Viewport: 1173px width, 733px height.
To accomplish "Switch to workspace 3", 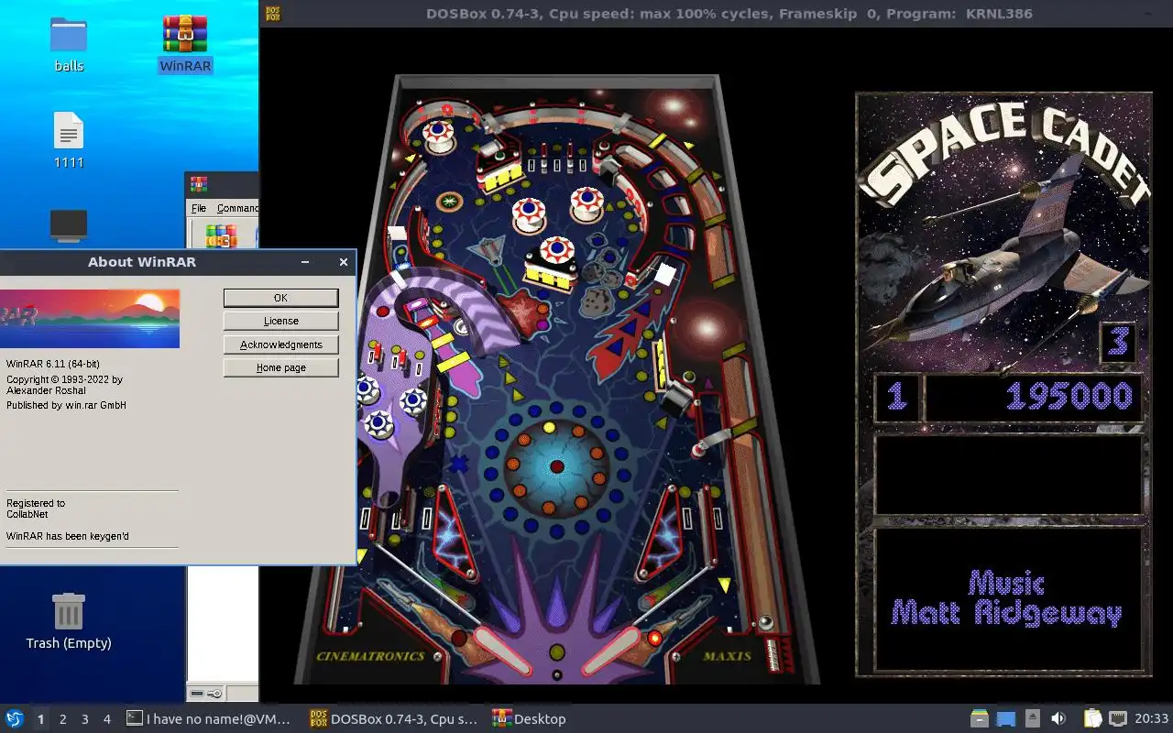I will [x=84, y=719].
